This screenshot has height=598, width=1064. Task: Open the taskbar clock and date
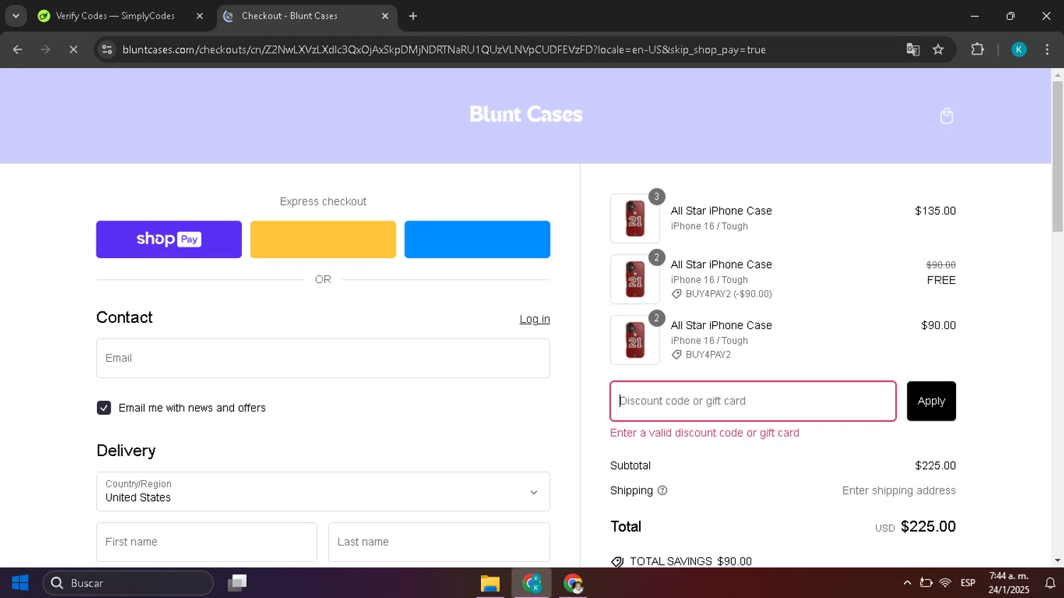[x=1009, y=583]
